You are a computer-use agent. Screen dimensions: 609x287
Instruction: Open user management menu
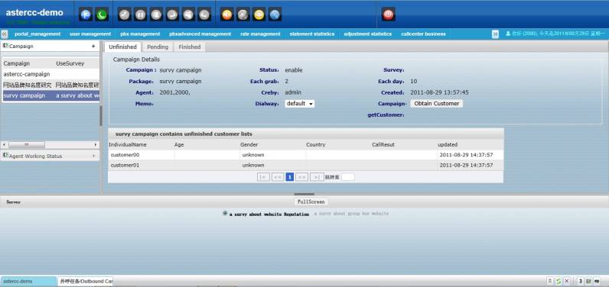coord(90,34)
